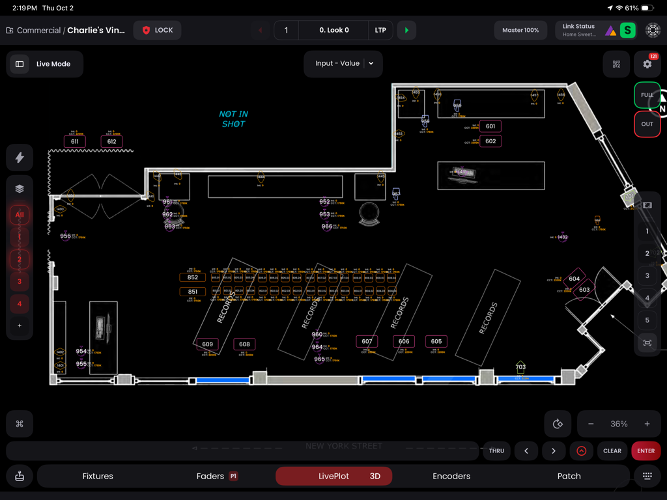Select view preset 3 on the right sidebar
Image resolution: width=667 pixels, height=500 pixels.
tap(647, 275)
